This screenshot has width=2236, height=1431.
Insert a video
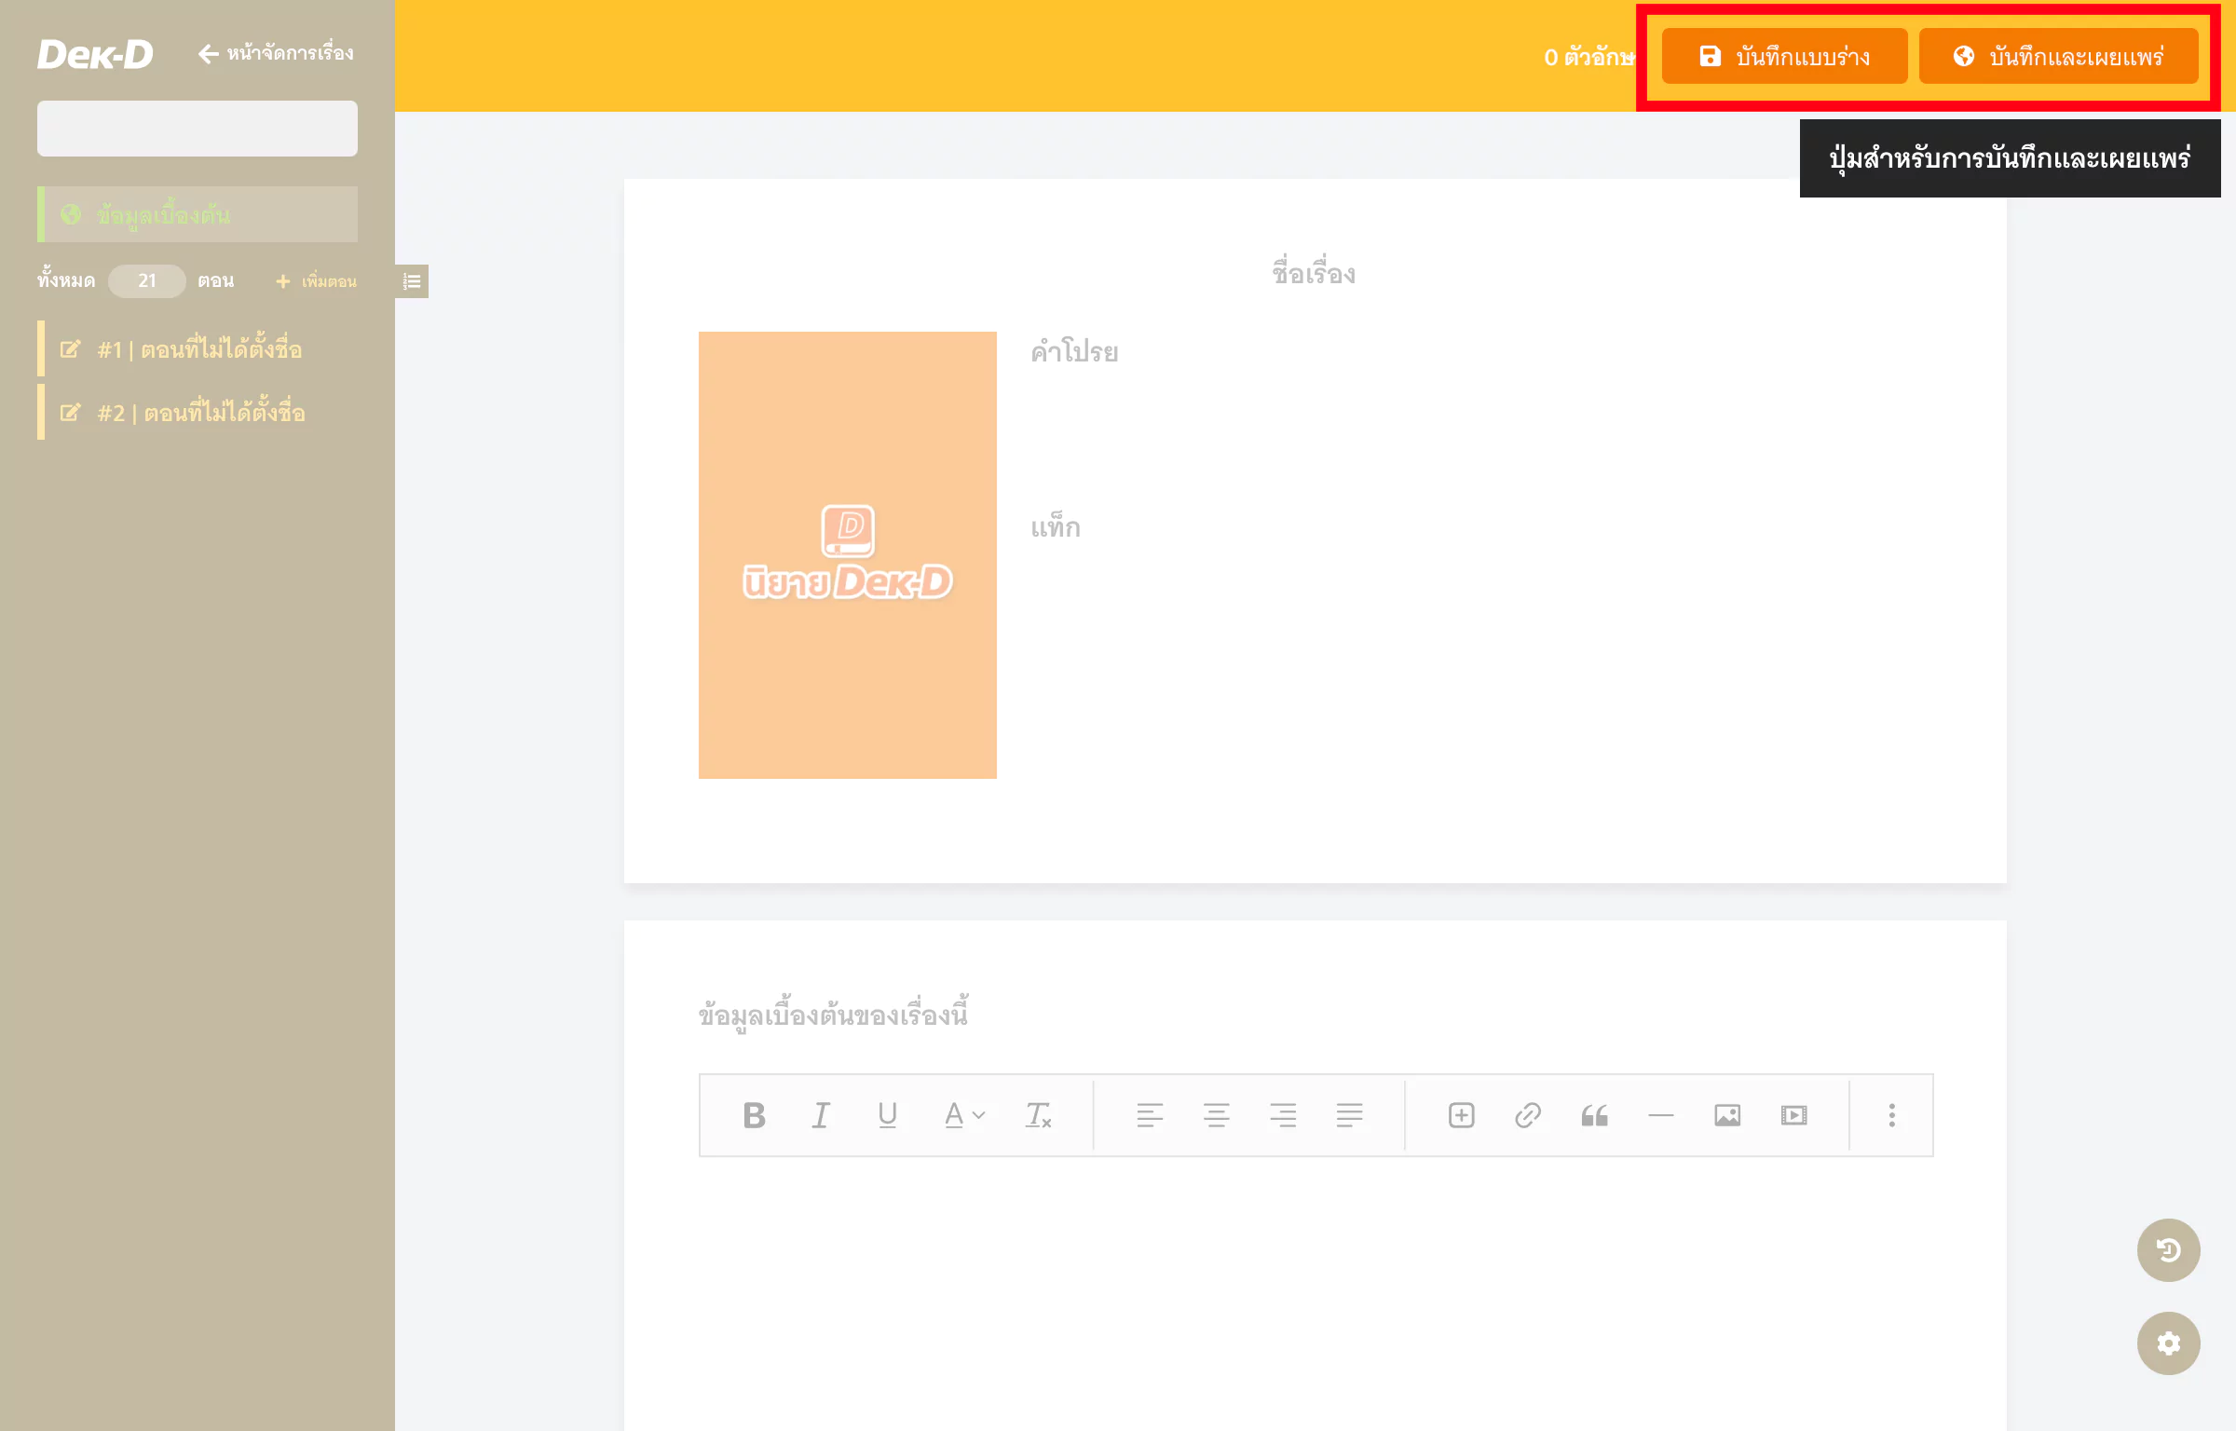(x=1793, y=1115)
